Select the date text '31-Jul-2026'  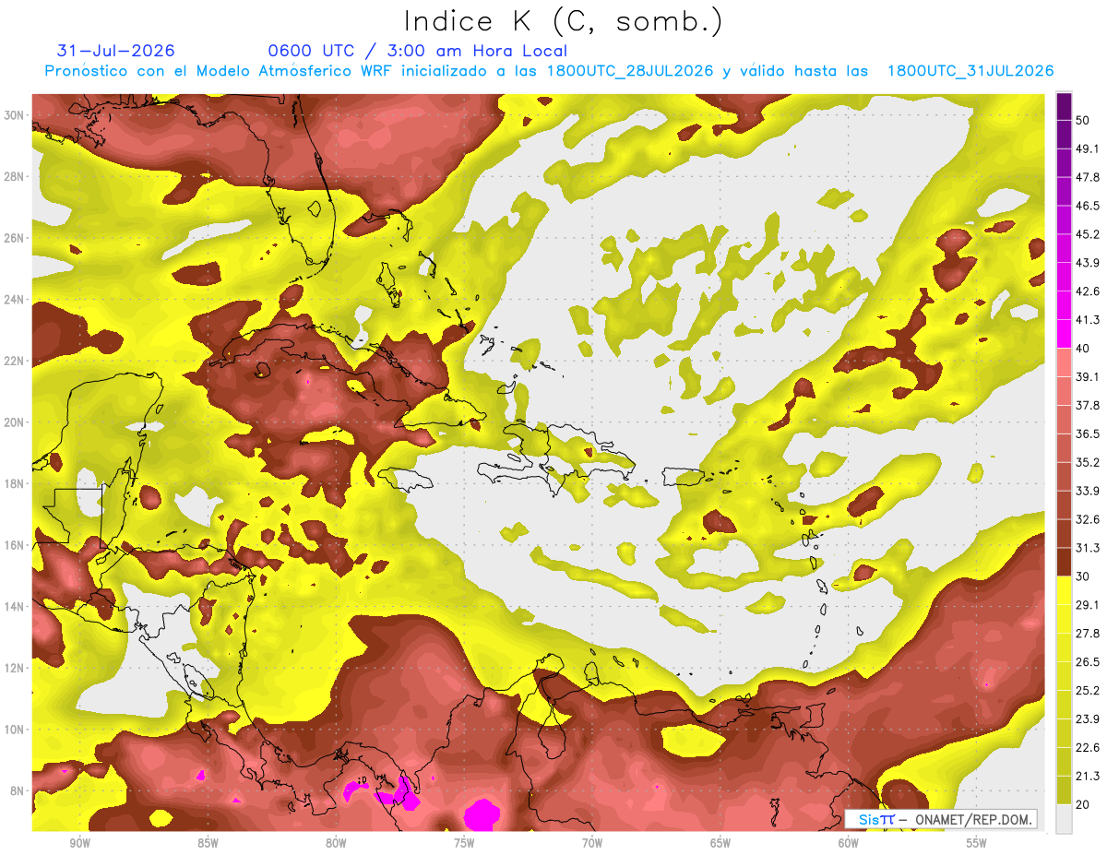[115, 51]
